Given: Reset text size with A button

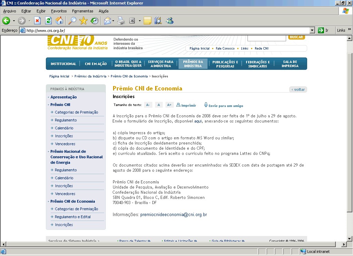Looking at the screenshot, I should click(x=159, y=105).
